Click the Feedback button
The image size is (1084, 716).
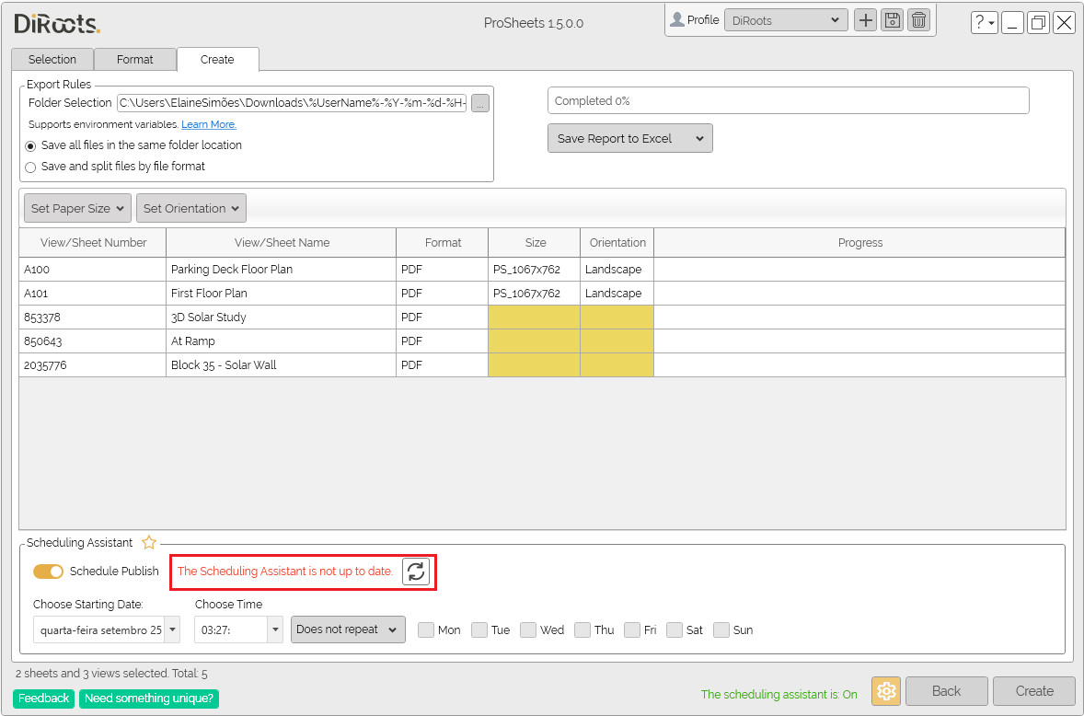click(x=43, y=699)
